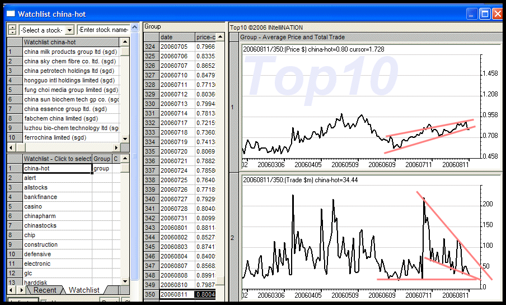
Task: Select date cell 20060801
Action: pyautogui.click(x=177, y=228)
